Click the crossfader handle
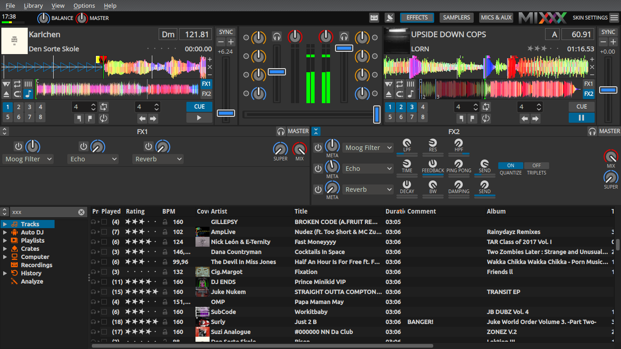The width and height of the screenshot is (621, 349). pos(376,115)
